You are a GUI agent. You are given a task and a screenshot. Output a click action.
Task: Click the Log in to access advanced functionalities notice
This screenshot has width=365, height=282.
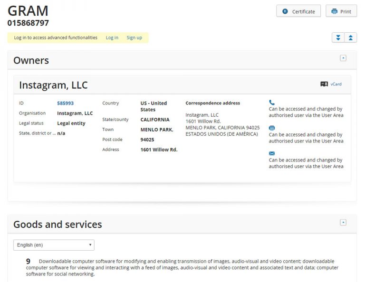56,38
